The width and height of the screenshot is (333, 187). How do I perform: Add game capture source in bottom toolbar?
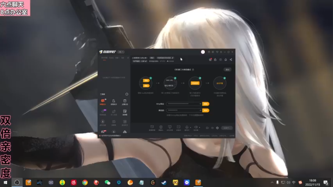(x=170, y=128)
